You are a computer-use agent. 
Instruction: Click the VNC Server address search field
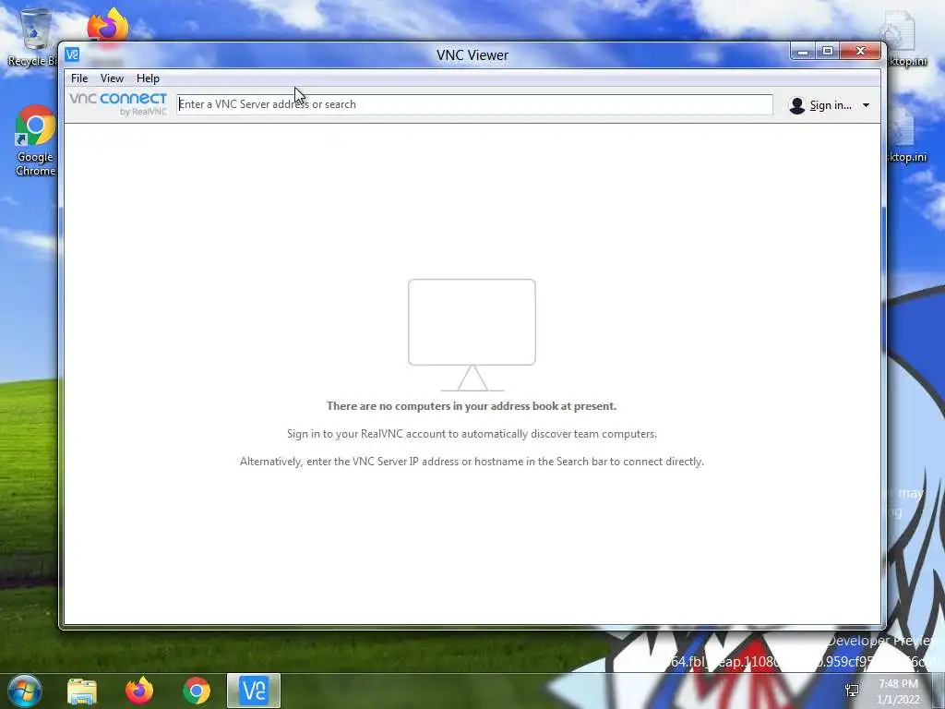pyautogui.click(x=474, y=104)
